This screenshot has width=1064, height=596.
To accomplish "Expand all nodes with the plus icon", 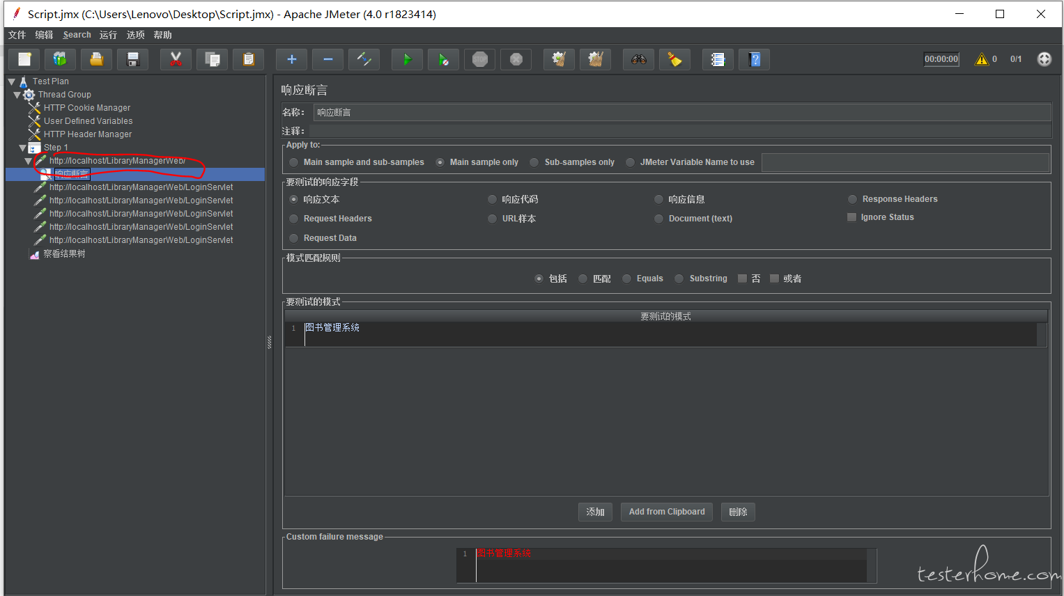I will [x=292, y=59].
